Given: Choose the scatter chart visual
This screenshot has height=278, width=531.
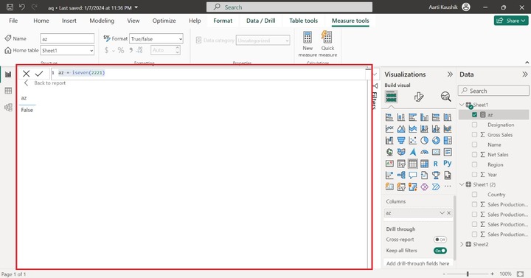Looking at the screenshot, I should 412,140.
